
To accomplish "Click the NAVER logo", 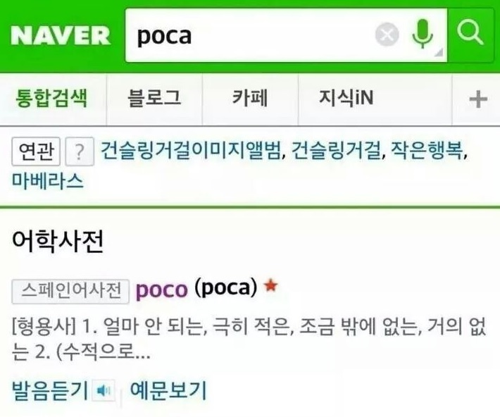I will coord(61,35).
